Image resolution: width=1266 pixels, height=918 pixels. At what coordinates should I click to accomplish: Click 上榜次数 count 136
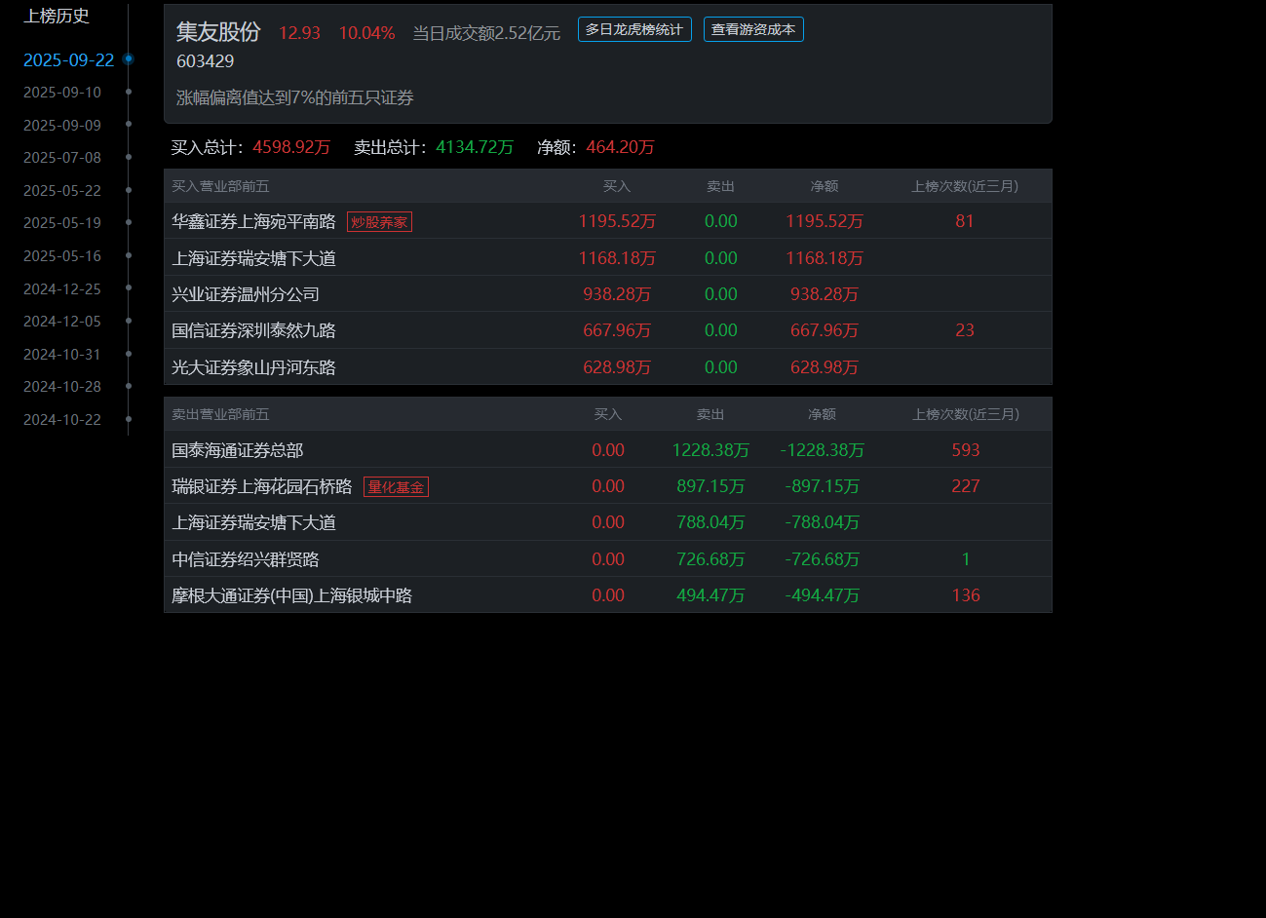click(x=966, y=595)
